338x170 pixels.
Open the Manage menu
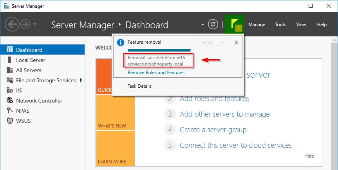tap(257, 25)
